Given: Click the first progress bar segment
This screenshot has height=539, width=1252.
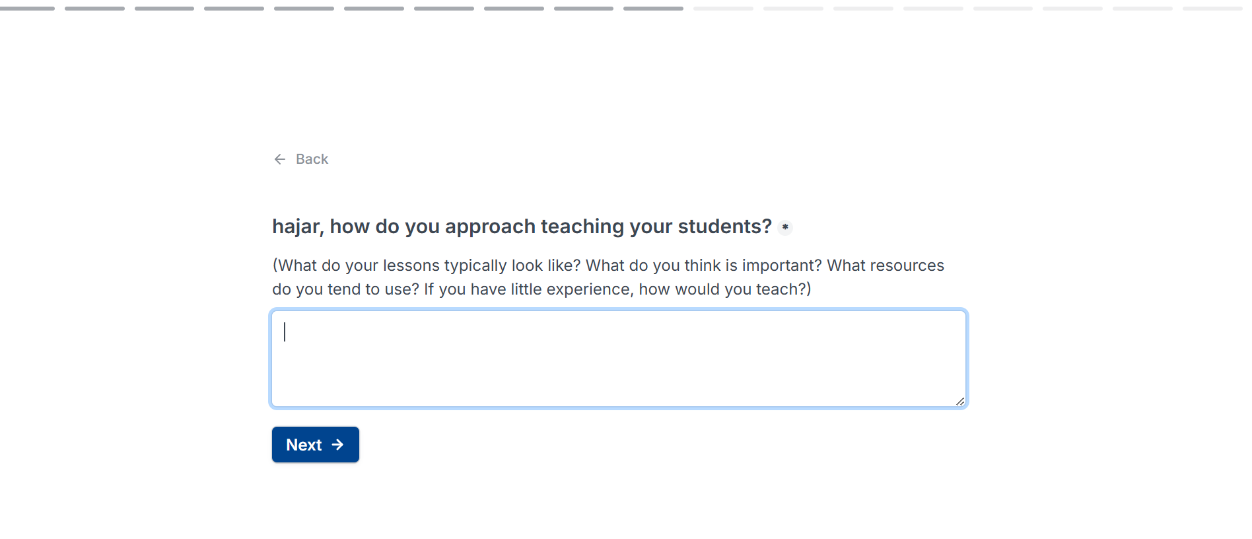Looking at the screenshot, I should pyautogui.click(x=26, y=9).
